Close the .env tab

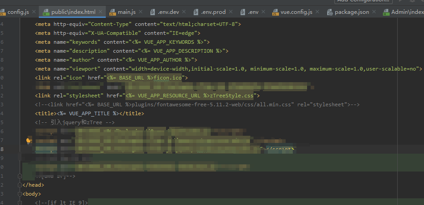pos(263,12)
